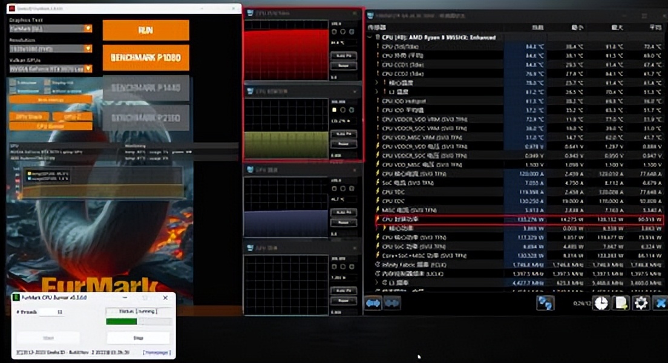The image size is (668, 363).
Task: Click Auto Fit in the bottom empty graph window
Action: tap(343, 290)
